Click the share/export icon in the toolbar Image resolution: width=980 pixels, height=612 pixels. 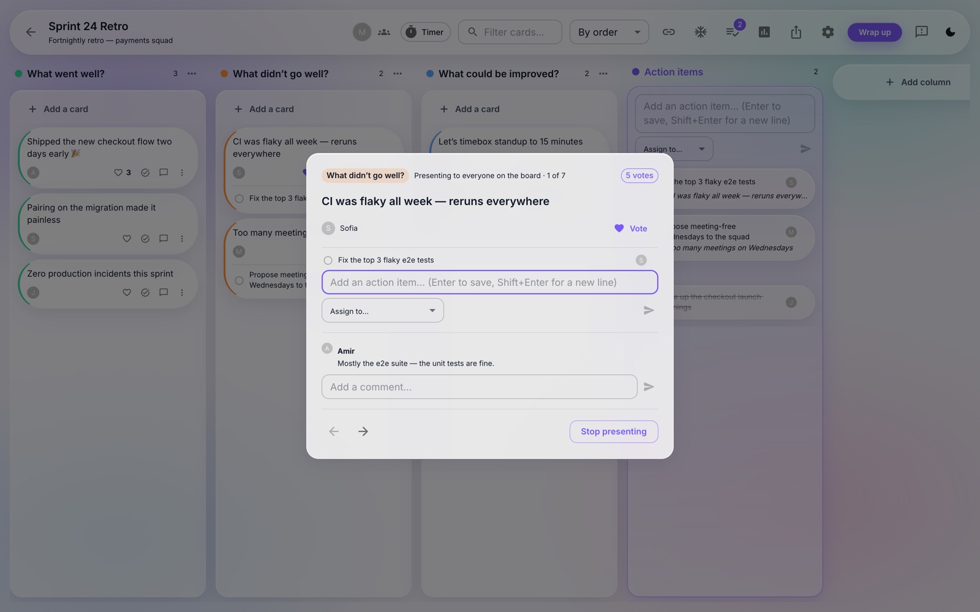click(x=796, y=32)
